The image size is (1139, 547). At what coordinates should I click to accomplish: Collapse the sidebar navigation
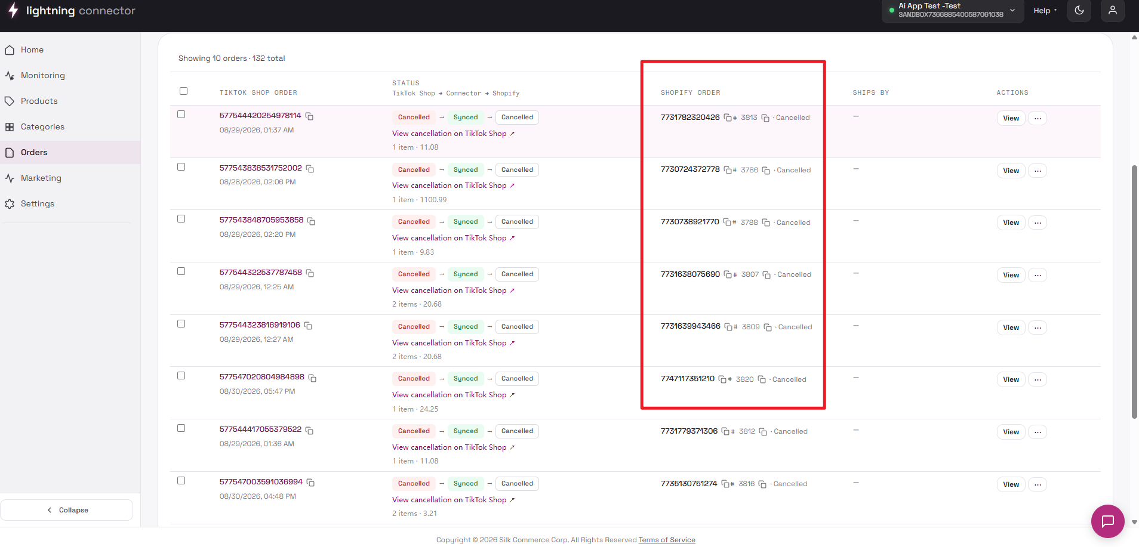(x=67, y=510)
